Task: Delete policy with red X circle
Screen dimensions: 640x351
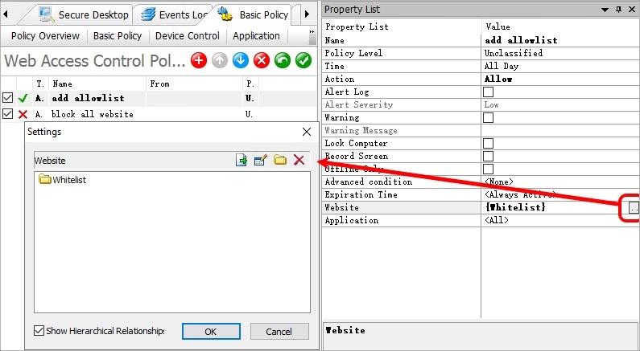Action: 262,61
